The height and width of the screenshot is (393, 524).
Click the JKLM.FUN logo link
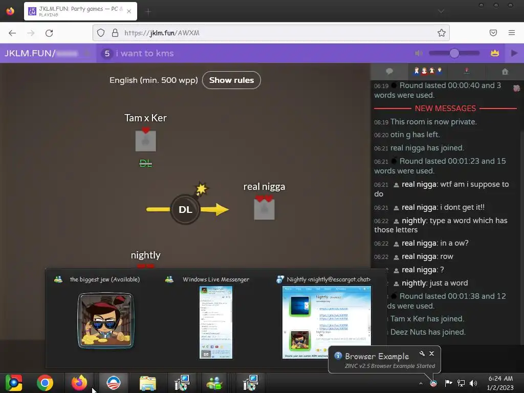29,53
